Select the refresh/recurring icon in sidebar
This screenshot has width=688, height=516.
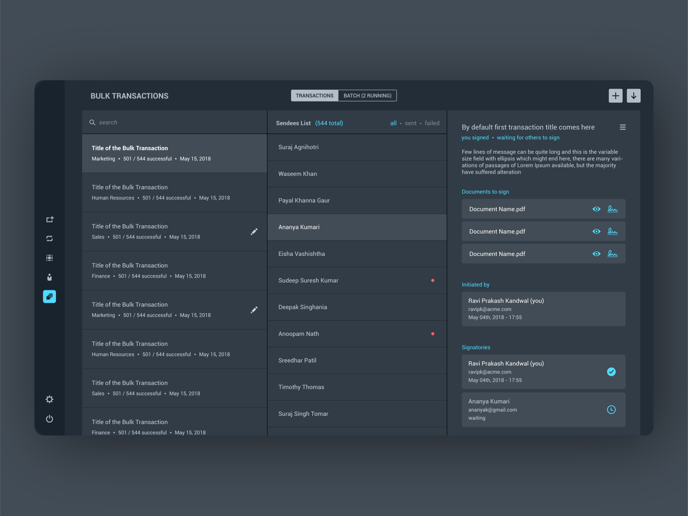click(x=49, y=238)
